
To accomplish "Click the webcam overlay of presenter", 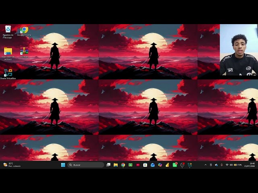I will point(239,50).
